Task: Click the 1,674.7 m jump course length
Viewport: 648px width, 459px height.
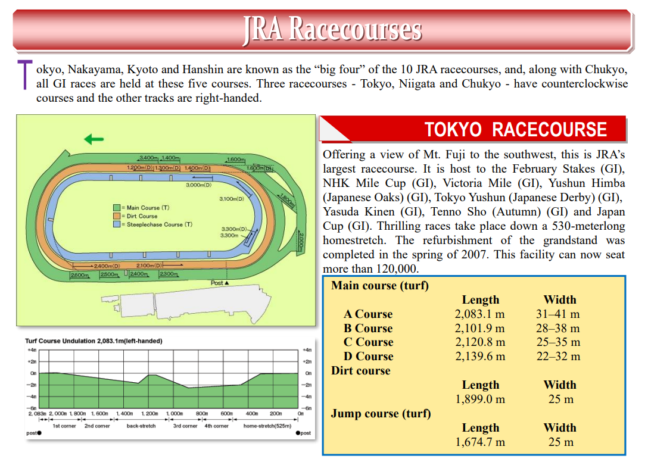Action: pyautogui.click(x=480, y=442)
